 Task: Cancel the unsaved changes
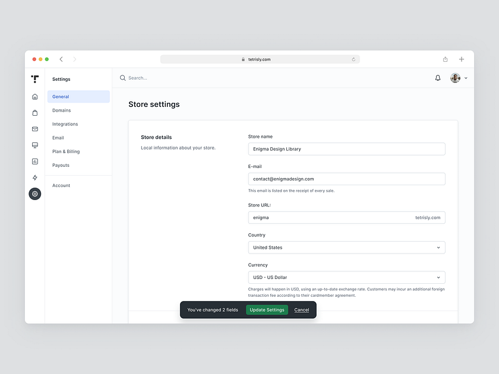pyautogui.click(x=301, y=309)
